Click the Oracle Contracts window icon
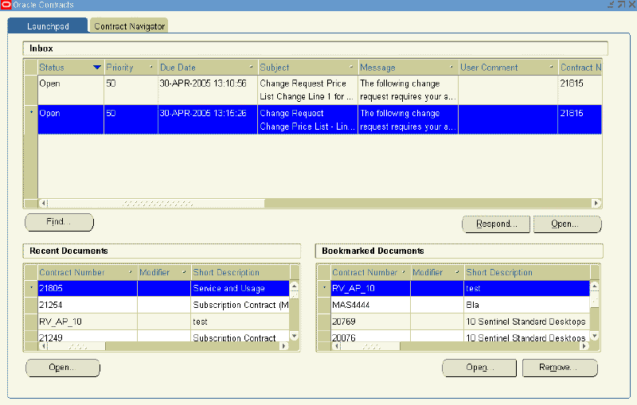Viewport: 637px width, 405px height. pyautogui.click(x=6, y=5)
